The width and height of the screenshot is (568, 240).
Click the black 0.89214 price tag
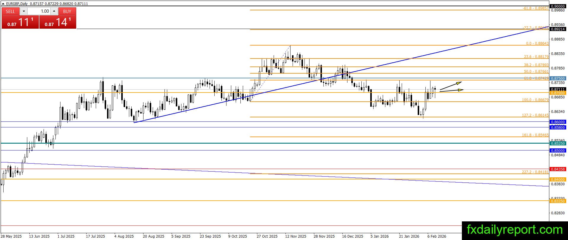click(x=558, y=29)
